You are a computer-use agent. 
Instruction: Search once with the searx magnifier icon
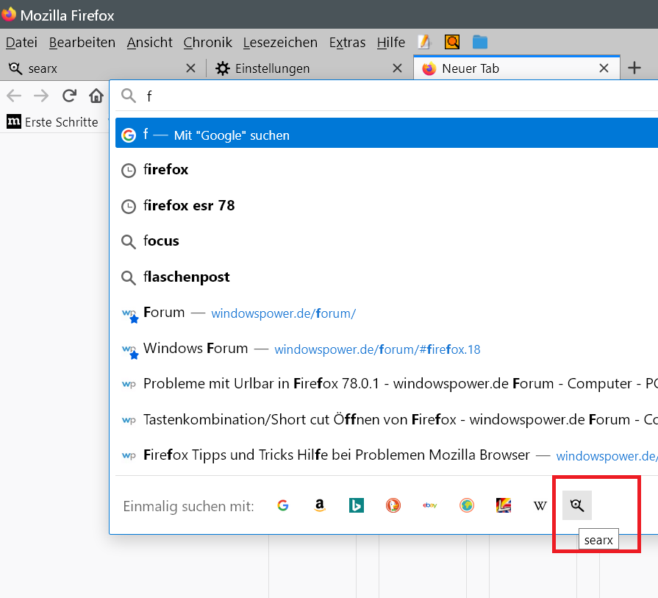(577, 505)
